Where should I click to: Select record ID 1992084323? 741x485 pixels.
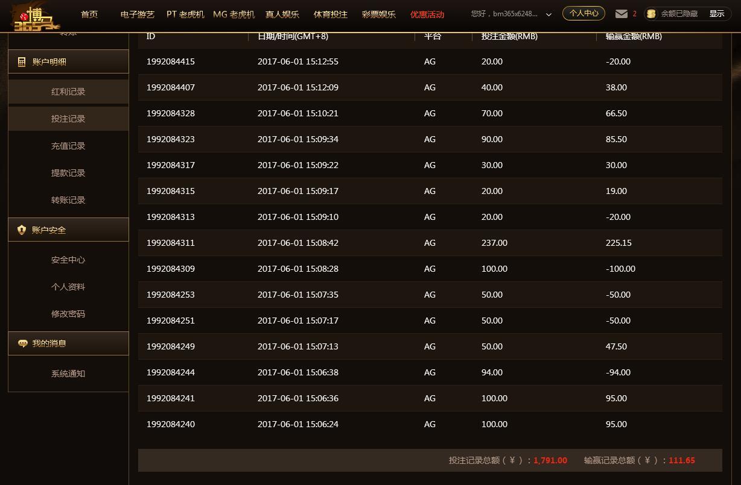(x=171, y=139)
